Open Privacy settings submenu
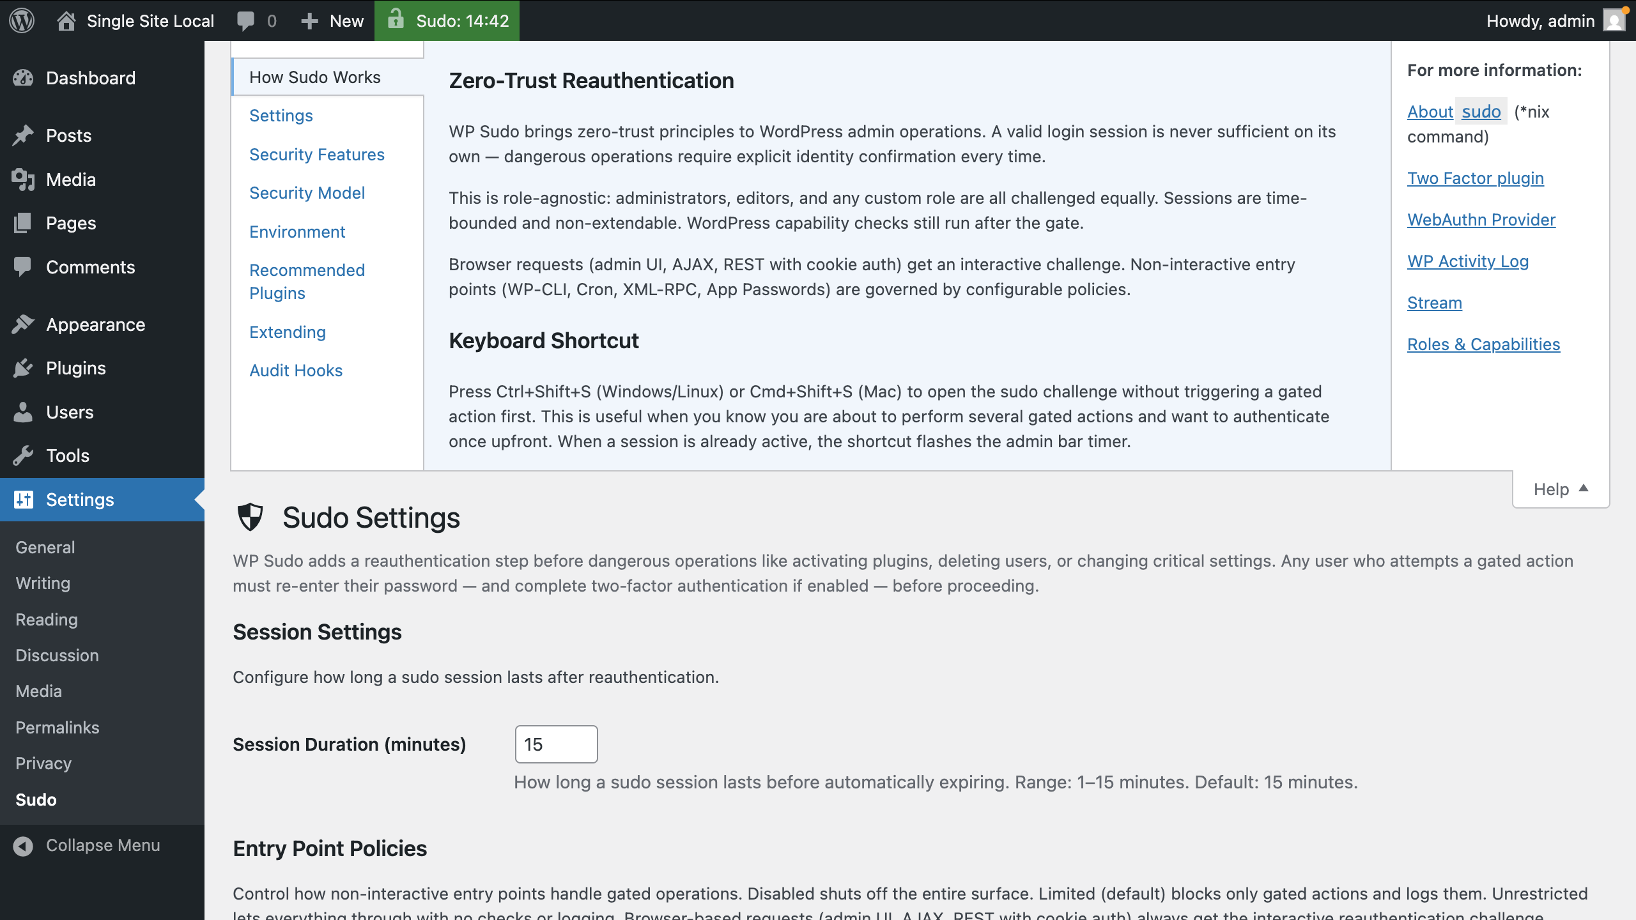This screenshot has height=920, width=1636. tap(43, 763)
